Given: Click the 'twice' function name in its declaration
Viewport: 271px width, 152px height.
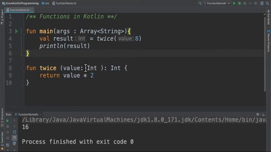Looking at the screenshot, I should pos(48,68).
